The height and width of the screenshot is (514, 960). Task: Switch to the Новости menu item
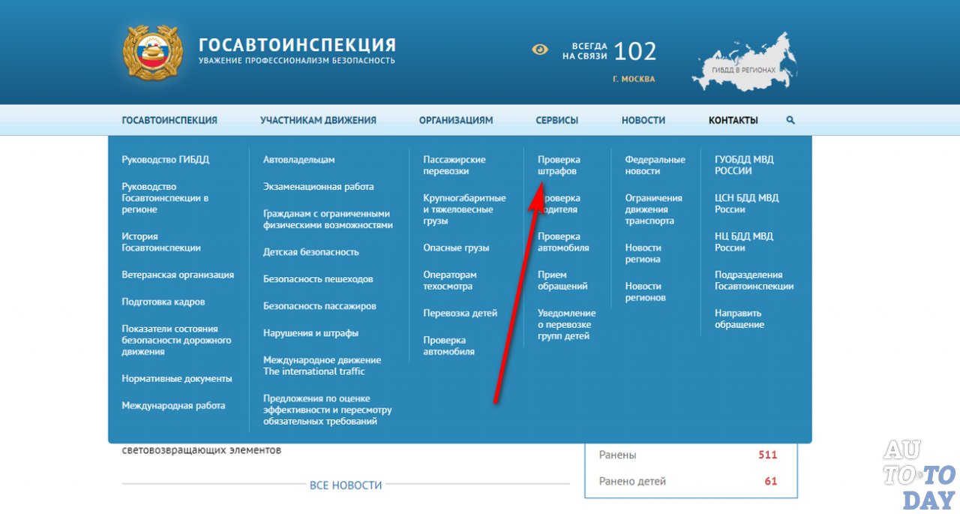point(642,119)
